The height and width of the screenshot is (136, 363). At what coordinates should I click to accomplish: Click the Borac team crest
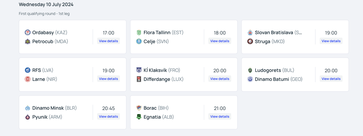(139, 108)
